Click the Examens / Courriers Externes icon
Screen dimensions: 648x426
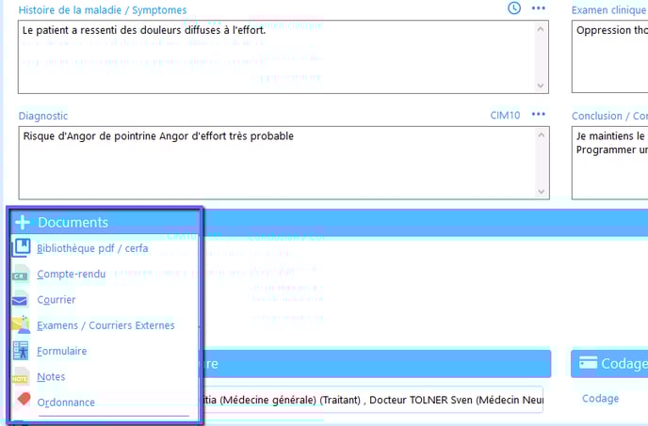21,325
